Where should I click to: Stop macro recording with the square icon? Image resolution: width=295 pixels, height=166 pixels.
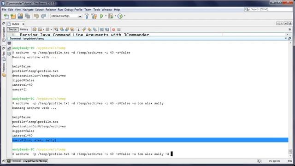point(119,30)
